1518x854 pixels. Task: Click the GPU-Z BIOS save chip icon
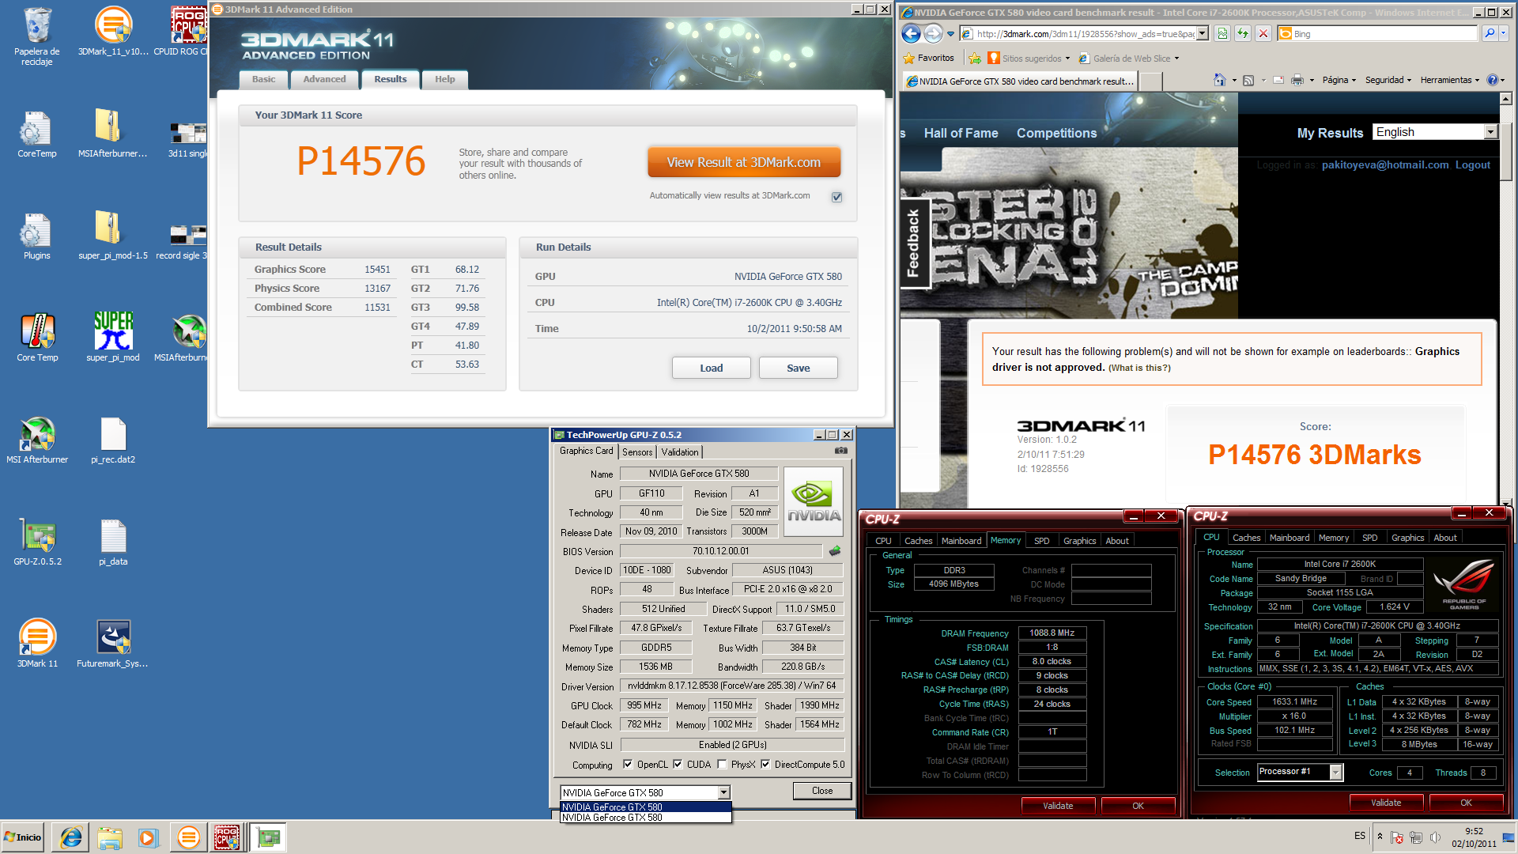[834, 551]
